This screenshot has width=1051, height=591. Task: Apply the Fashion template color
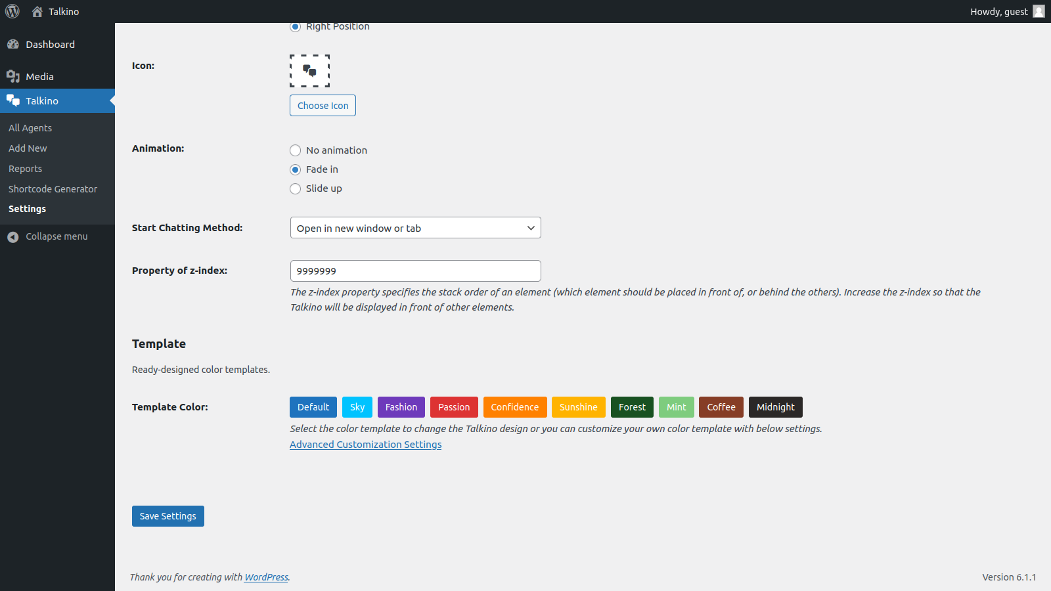tap(401, 407)
